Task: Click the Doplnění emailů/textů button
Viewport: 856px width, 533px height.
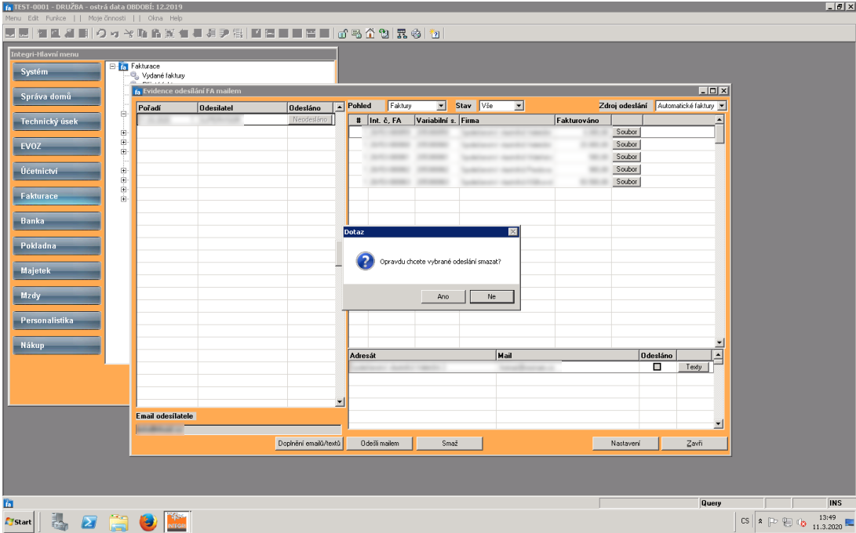Action: click(x=309, y=444)
